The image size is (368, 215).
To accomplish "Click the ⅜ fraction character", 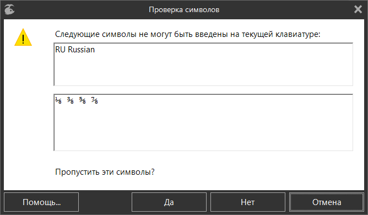I will pos(71,100).
